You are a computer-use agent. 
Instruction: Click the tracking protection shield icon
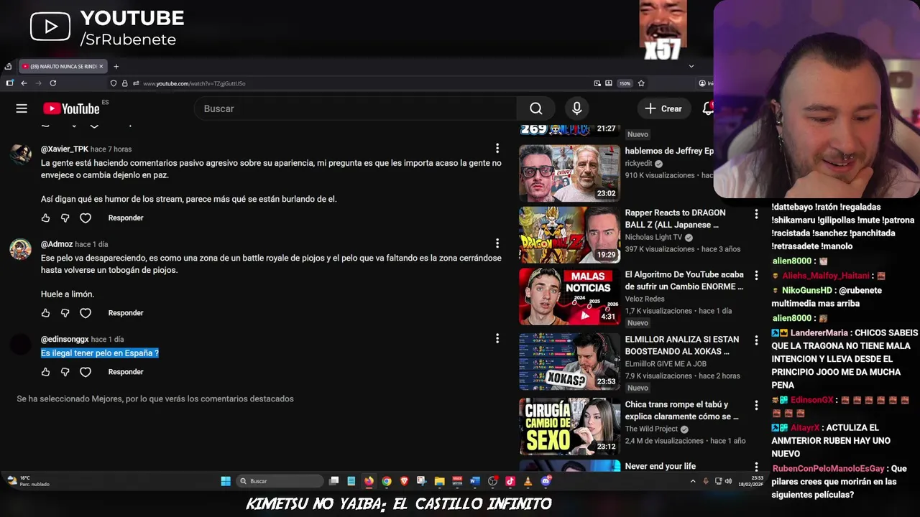tap(114, 83)
